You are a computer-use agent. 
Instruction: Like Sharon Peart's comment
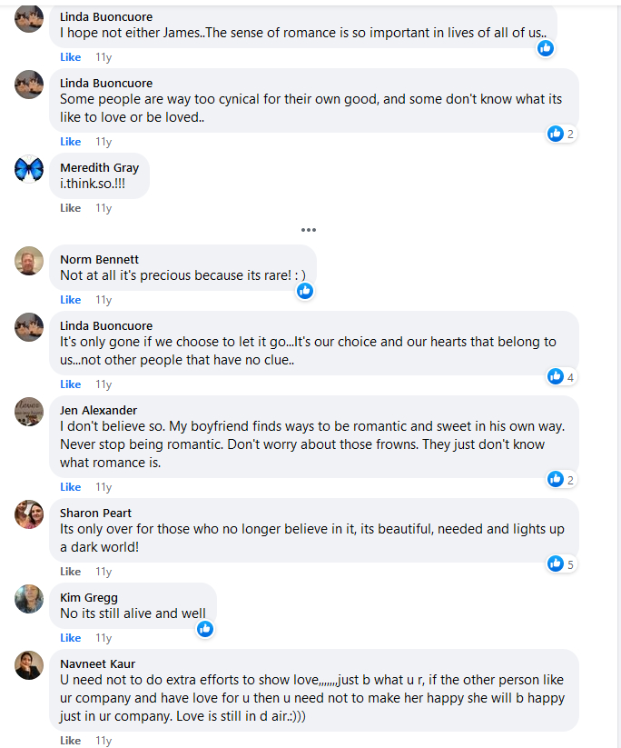(71, 572)
